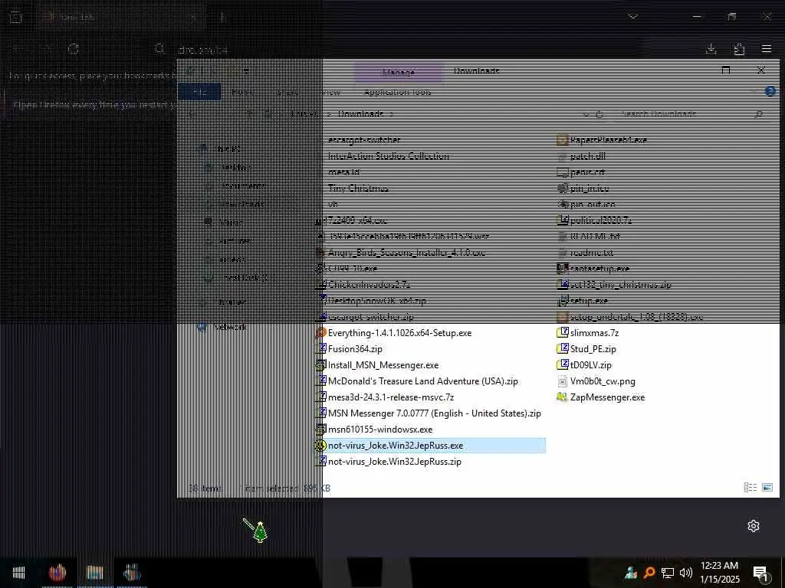The width and height of the screenshot is (785, 588).
Task: Click the MSN Messenger taskbar icon
Action: pos(132,573)
